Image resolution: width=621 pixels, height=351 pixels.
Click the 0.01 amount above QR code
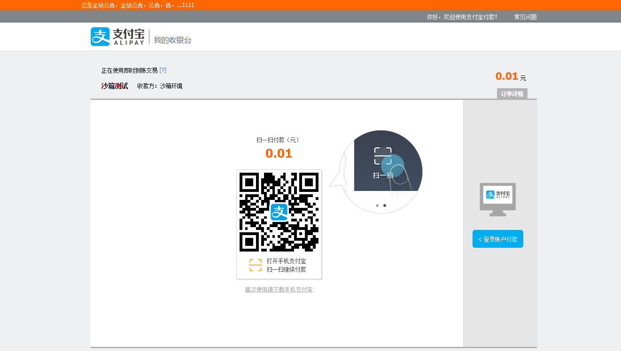click(x=279, y=153)
